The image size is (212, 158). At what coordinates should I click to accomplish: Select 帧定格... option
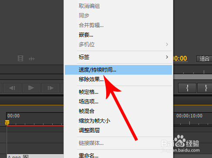[118, 92]
